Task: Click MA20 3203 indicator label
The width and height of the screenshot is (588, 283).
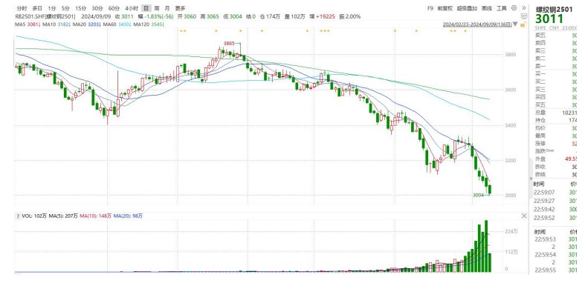Action: click(86, 24)
